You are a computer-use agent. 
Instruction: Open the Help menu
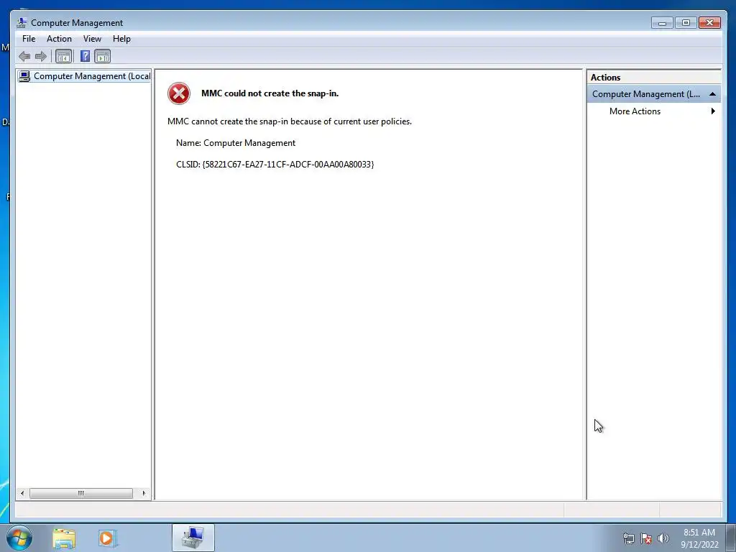tap(121, 39)
